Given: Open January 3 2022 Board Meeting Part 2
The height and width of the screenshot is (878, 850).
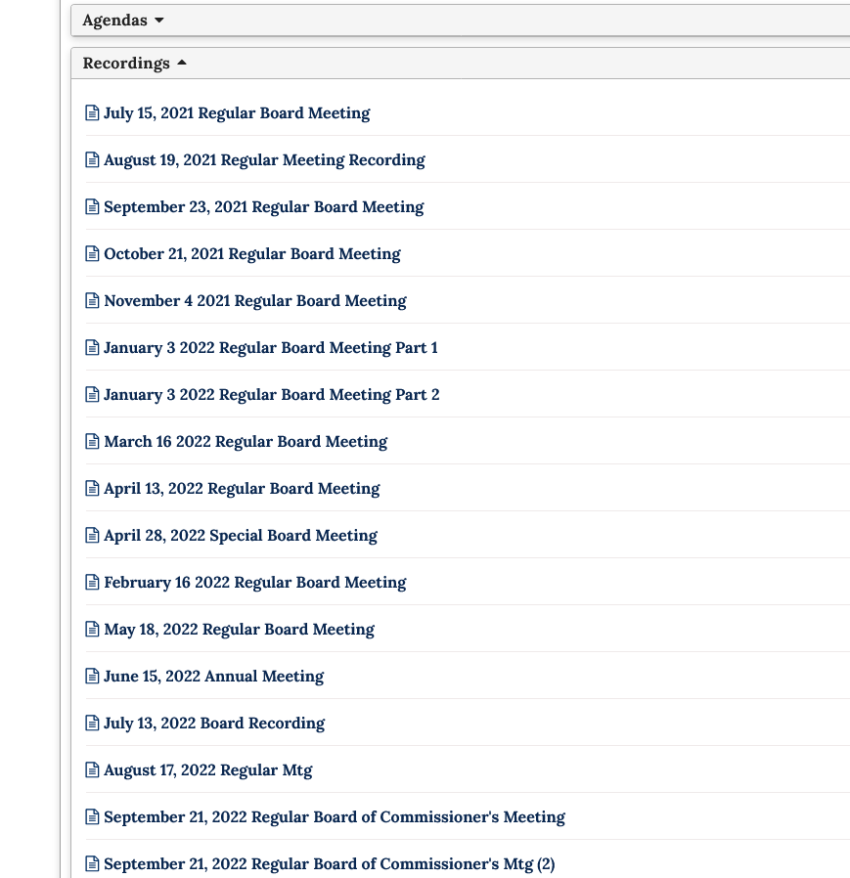Looking at the screenshot, I should [272, 395].
